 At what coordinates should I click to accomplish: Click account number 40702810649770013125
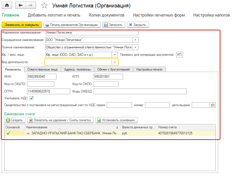pos(175,133)
